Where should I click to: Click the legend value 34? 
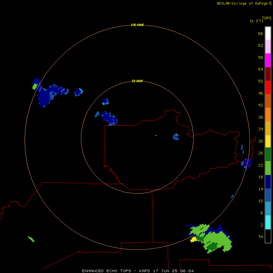tap(261, 129)
